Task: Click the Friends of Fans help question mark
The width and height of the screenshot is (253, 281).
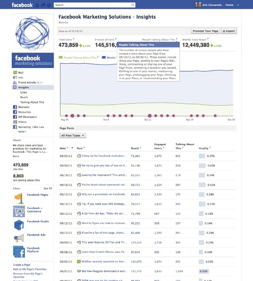Action: coord(116,39)
